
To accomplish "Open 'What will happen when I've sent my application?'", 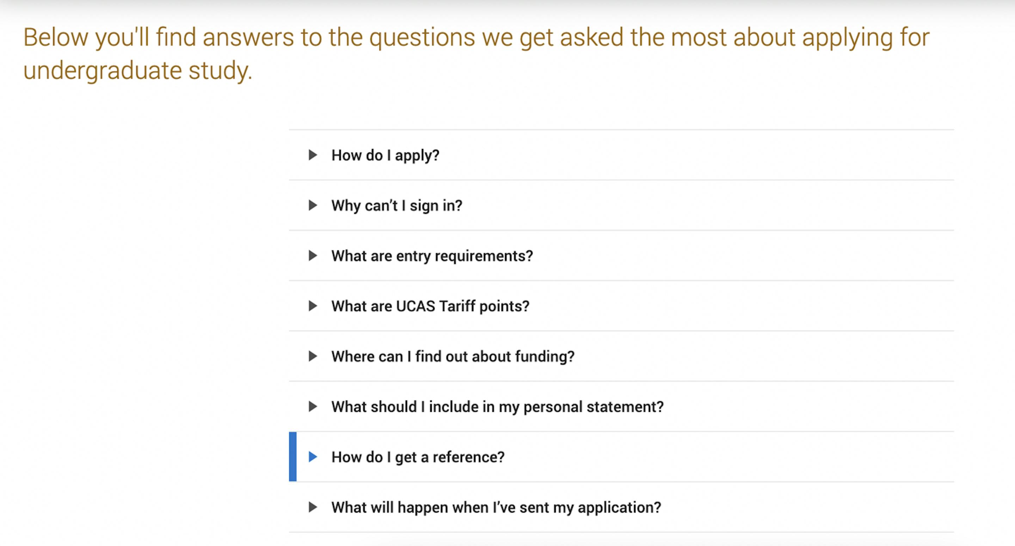I will pyautogui.click(x=621, y=507).
